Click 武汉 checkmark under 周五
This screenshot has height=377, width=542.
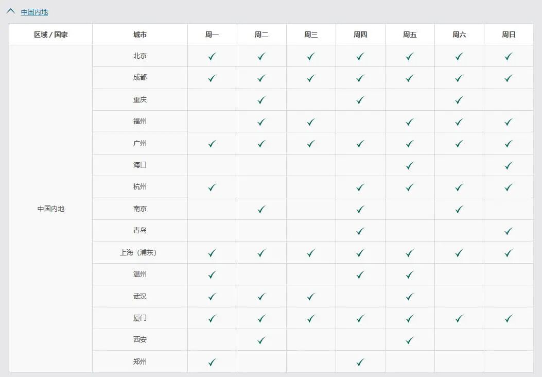click(410, 297)
